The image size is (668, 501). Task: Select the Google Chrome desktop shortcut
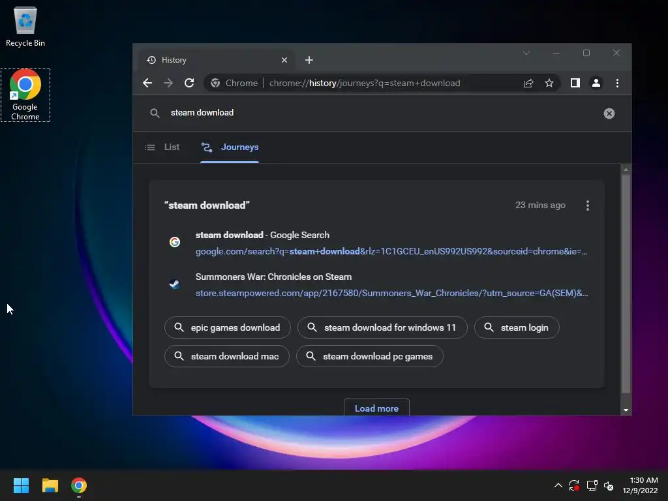click(25, 95)
